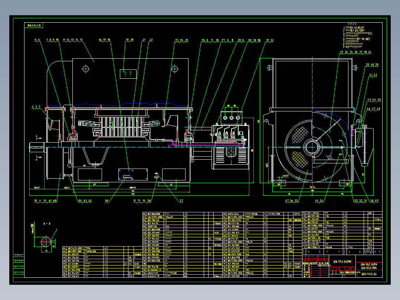The image size is (400, 300).
Task: Select the A - A section view title
Action: (x=47, y=224)
